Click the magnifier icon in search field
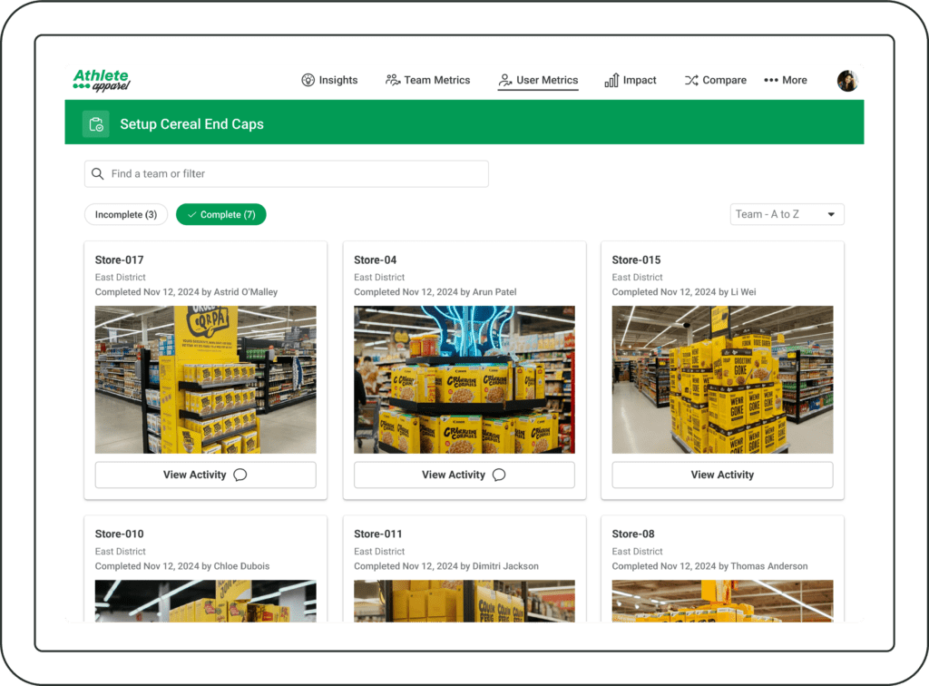The height and width of the screenshot is (686, 929). (98, 174)
